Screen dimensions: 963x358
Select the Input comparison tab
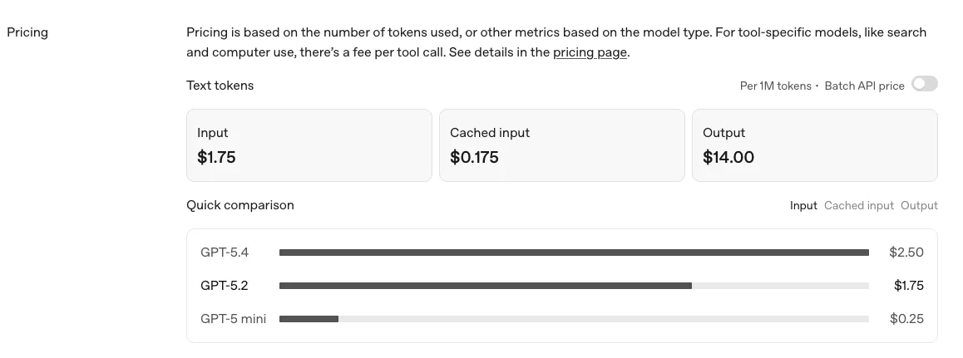click(803, 205)
